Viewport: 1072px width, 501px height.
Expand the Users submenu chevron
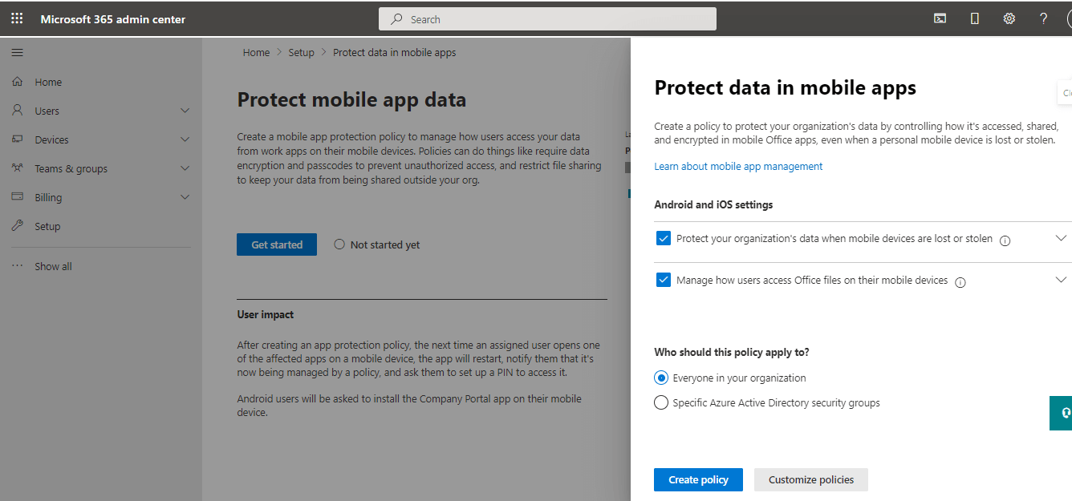pos(185,111)
